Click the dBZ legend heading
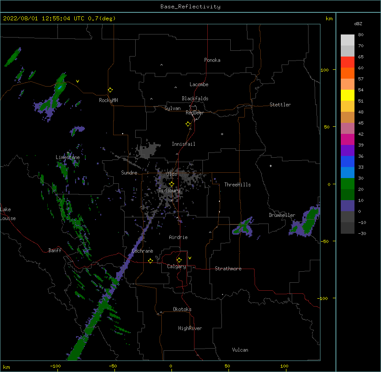 (x=358, y=23)
